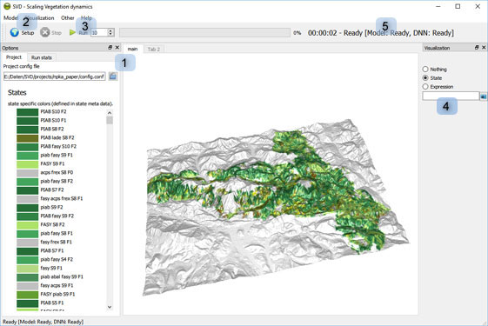Close the Options panel
The height and width of the screenshot is (326, 488).
[x=117, y=48]
